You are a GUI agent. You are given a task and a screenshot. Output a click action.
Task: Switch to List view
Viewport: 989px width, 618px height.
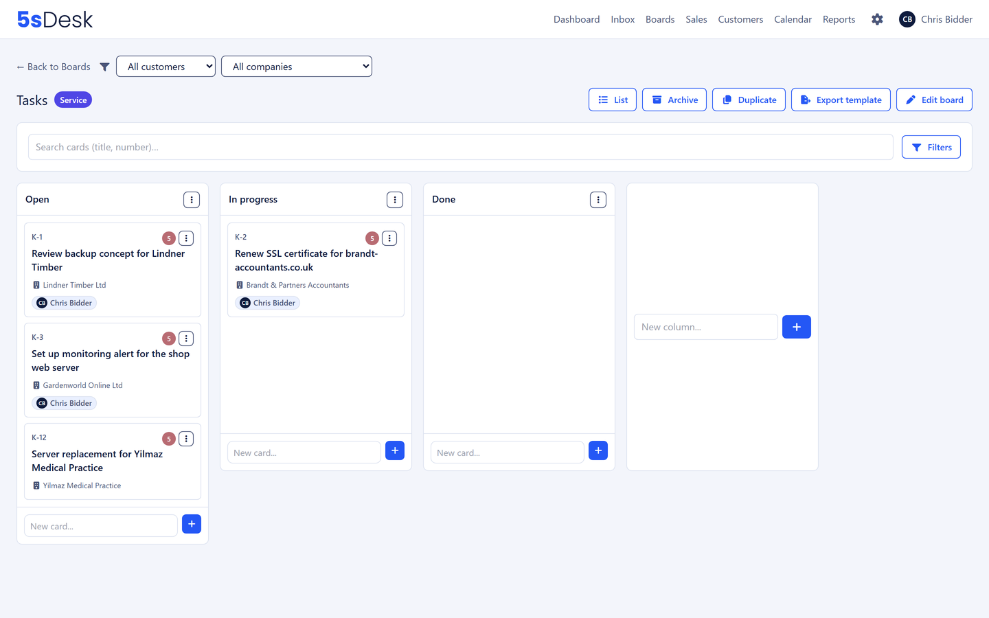coord(613,100)
